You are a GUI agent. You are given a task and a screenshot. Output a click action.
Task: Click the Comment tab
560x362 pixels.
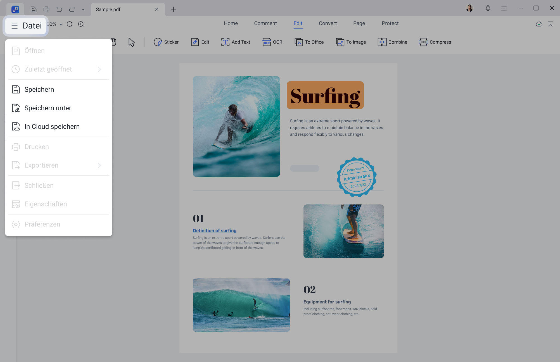pyautogui.click(x=265, y=23)
